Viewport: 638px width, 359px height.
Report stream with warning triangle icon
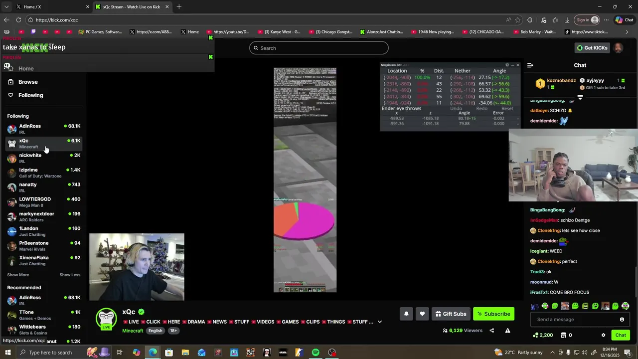[x=507, y=330]
